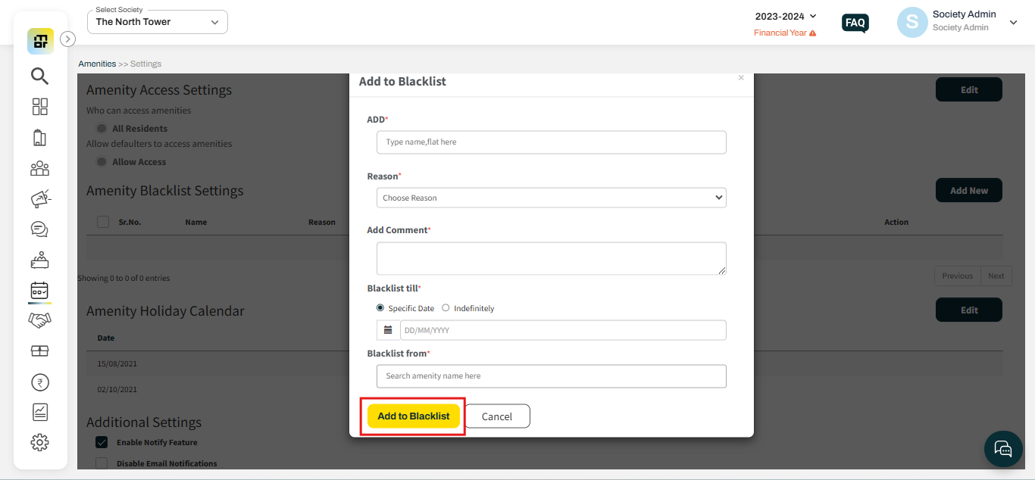Click Edit for Amenity Access Settings
1035x480 pixels.
(969, 89)
